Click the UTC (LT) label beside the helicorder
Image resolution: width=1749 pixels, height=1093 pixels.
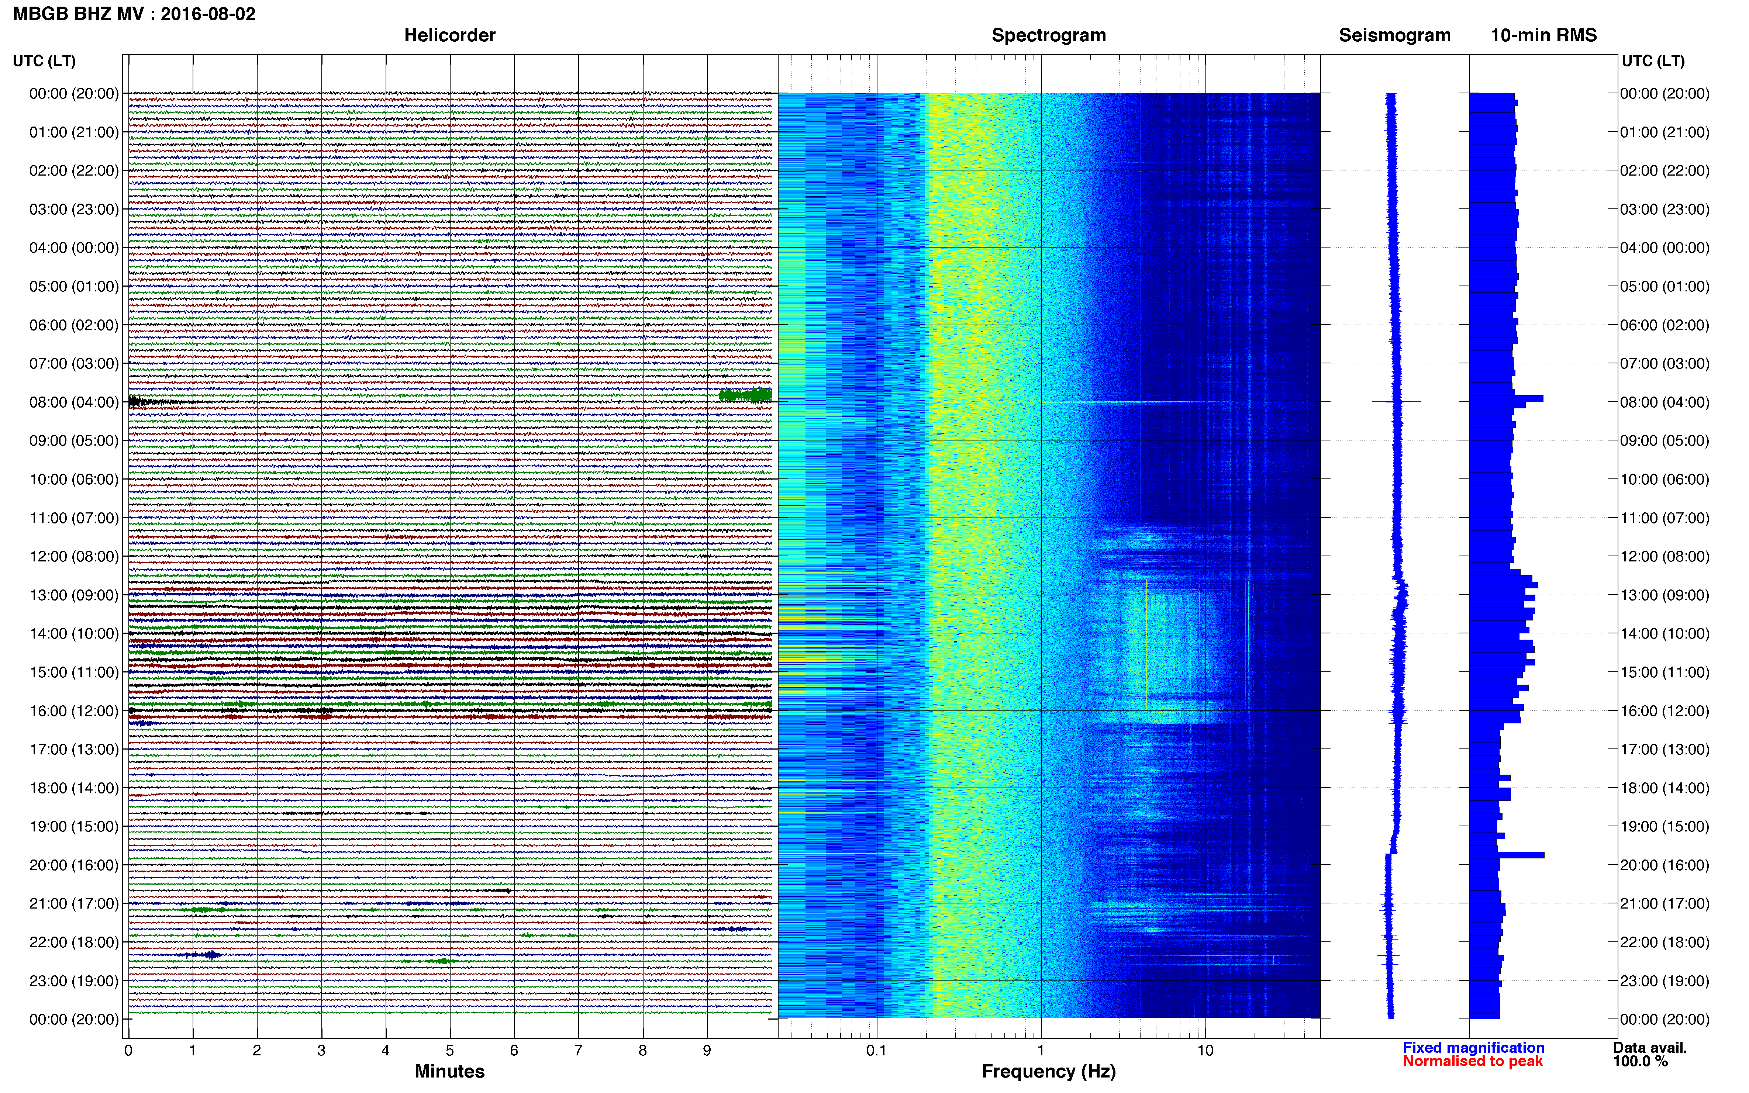click(44, 61)
